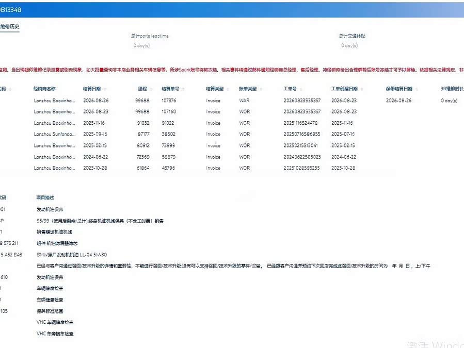Select settlement number 91022
Viewport: 464px width, 348px height.
[168, 123]
